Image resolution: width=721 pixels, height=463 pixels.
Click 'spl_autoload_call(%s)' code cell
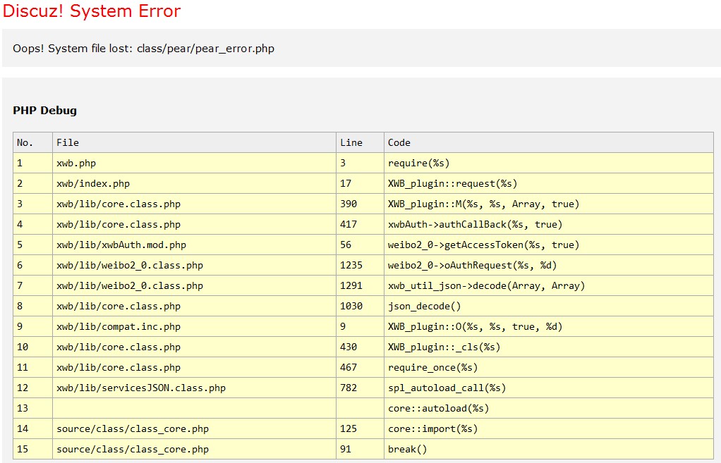coord(549,388)
